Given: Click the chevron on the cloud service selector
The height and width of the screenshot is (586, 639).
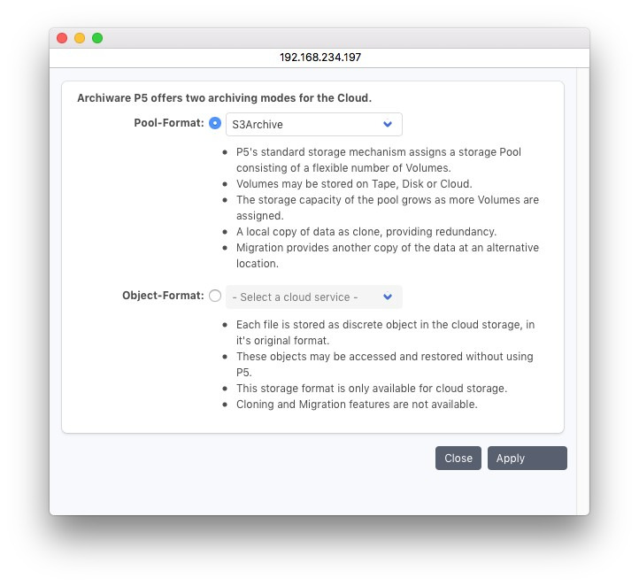Looking at the screenshot, I should (388, 297).
